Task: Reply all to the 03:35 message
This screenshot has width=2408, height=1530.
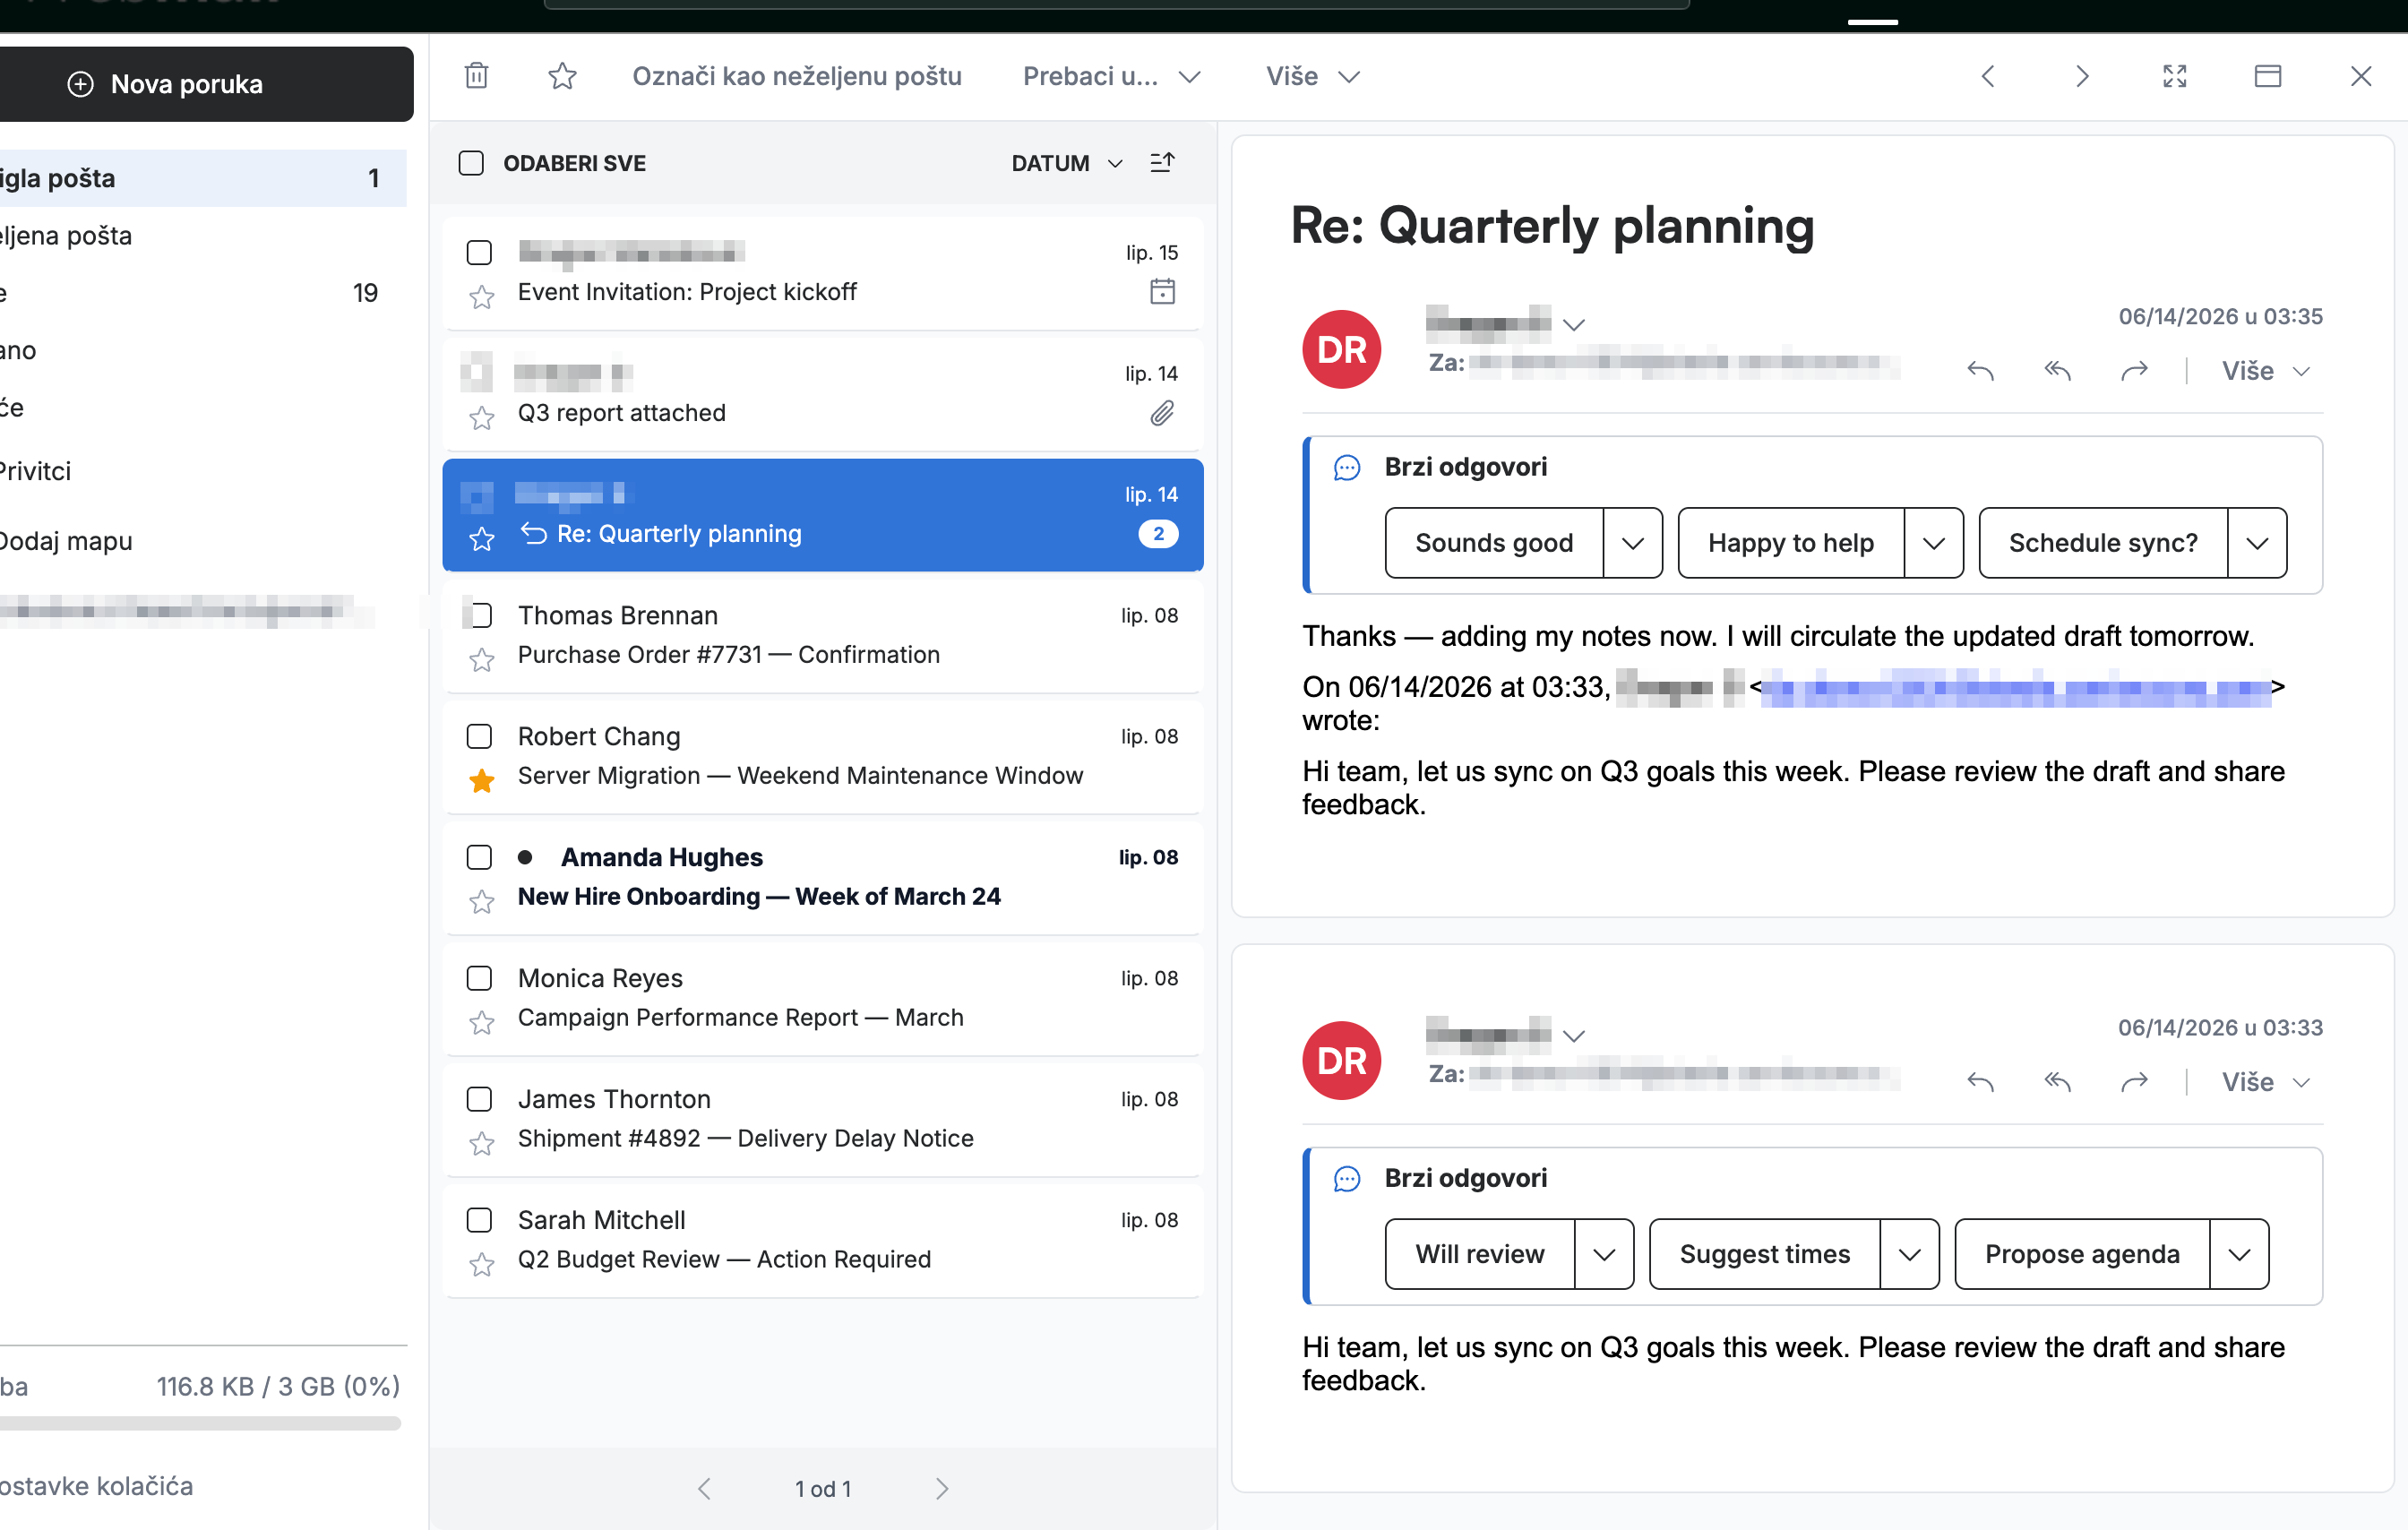Action: 2058,371
